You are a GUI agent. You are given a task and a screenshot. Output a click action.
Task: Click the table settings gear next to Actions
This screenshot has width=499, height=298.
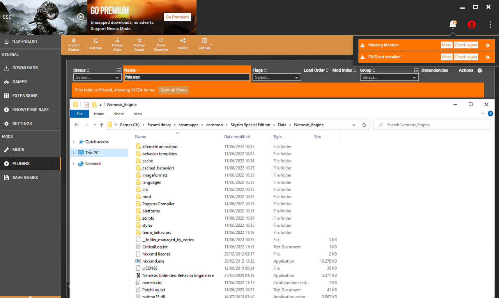[x=480, y=71]
